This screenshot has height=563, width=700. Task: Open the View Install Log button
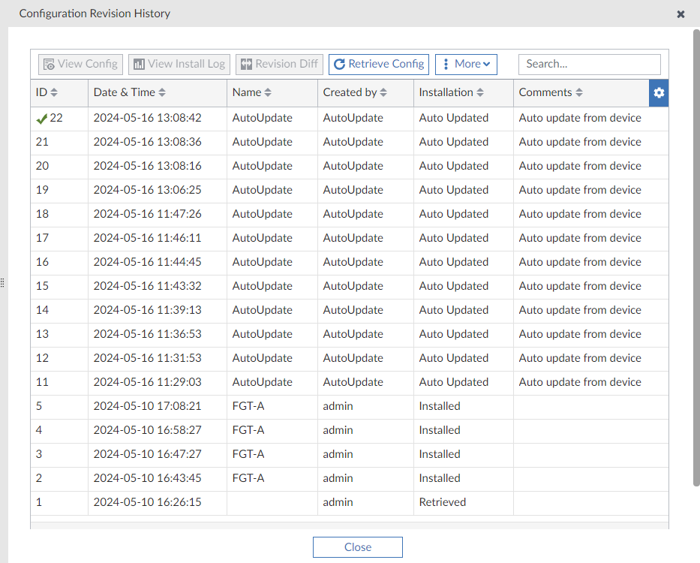tap(179, 64)
